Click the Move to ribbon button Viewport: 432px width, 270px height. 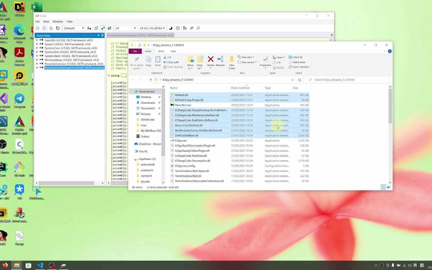[x=190, y=62]
